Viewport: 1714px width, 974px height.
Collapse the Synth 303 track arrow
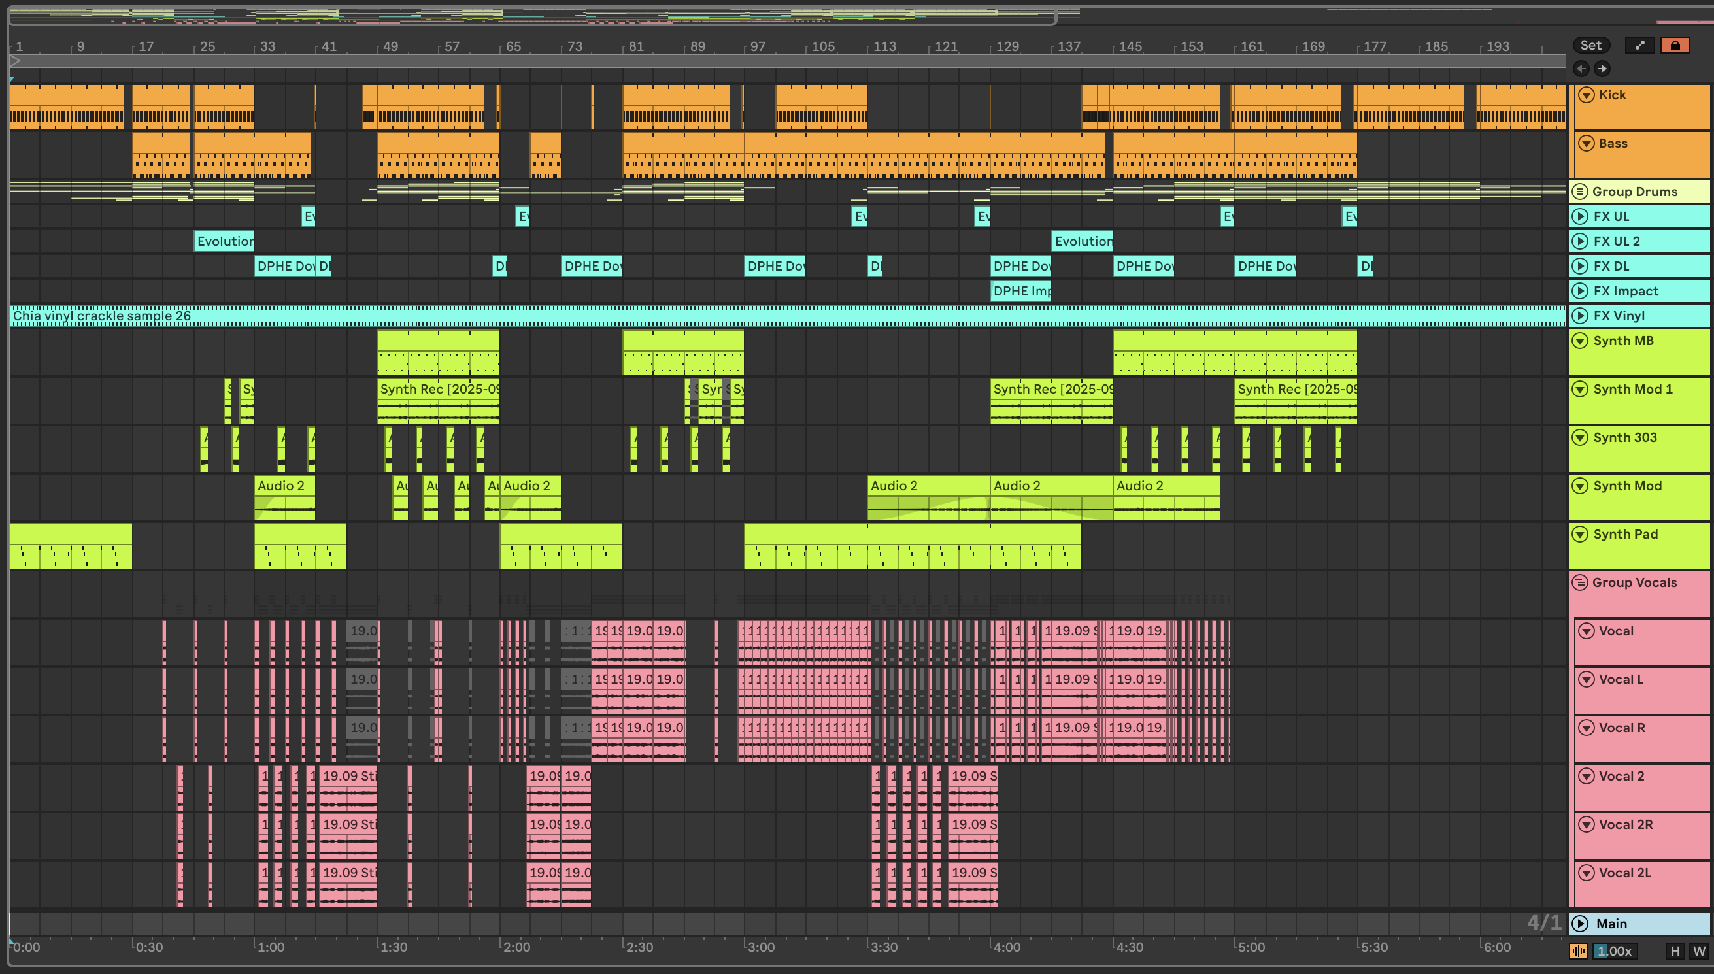1579,437
